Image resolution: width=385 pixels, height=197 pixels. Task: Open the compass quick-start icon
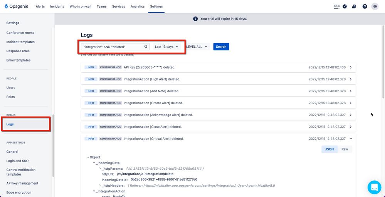(345, 7)
